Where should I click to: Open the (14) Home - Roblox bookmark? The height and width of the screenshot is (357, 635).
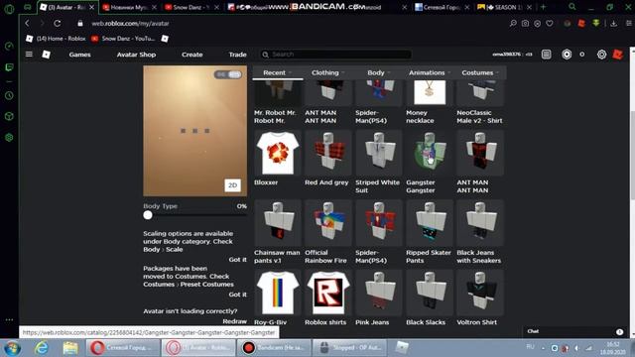(x=56, y=39)
